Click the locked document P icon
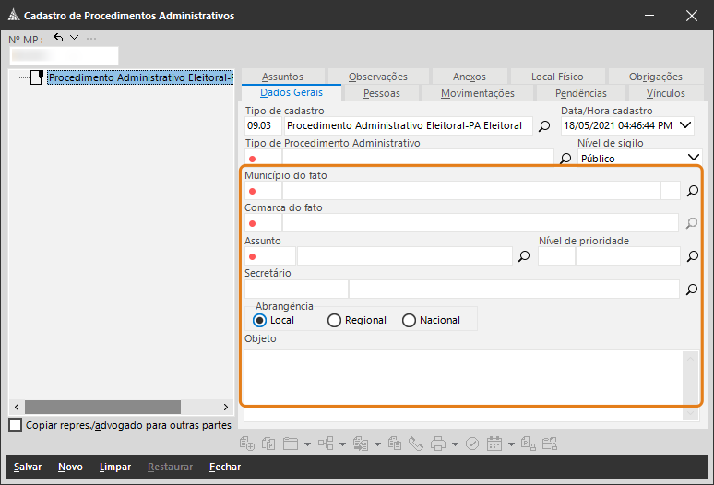 529,444
